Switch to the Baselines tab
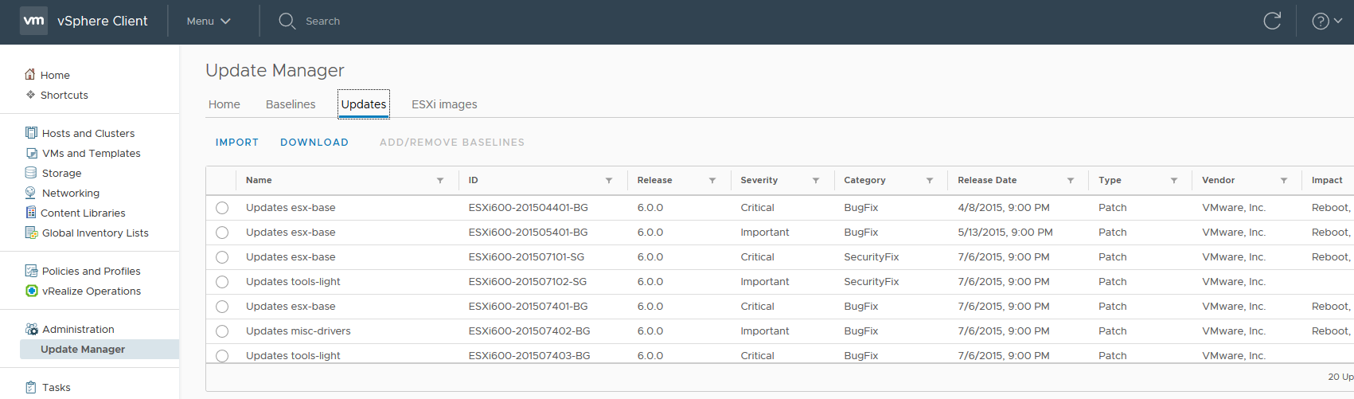 click(x=291, y=104)
